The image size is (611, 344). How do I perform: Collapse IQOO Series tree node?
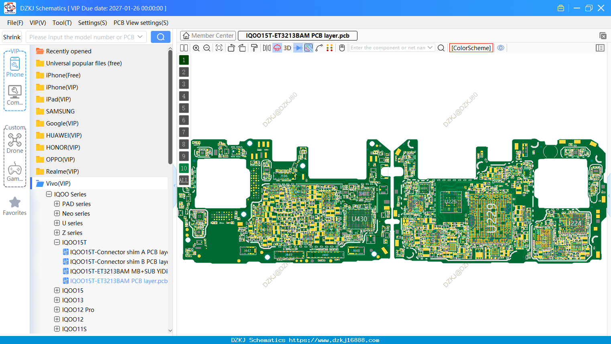[x=49, y=194]
